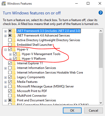105x116 pixels.
Task: Click folder icon beside Internet Information Services
Action: pyautogui.click(x=14, y=68)
